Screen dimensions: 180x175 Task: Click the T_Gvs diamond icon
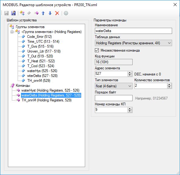(x=23, y=46)
